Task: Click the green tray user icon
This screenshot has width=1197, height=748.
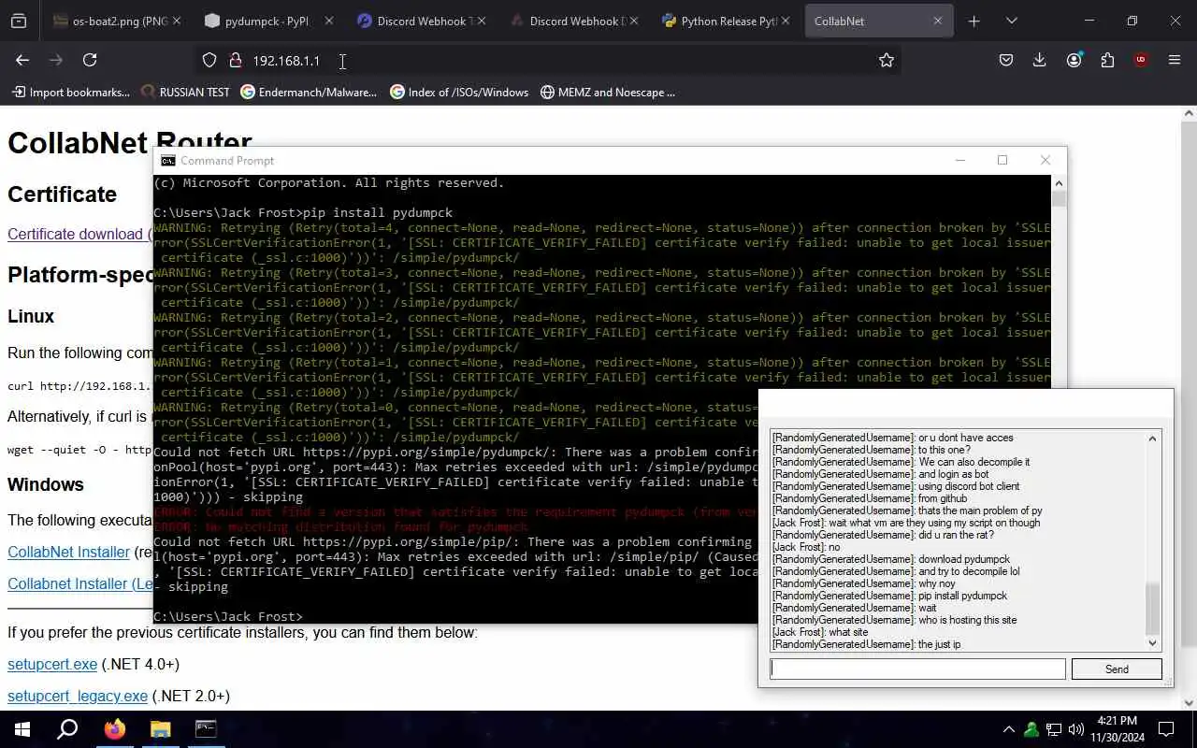Action: [1031, 729]
